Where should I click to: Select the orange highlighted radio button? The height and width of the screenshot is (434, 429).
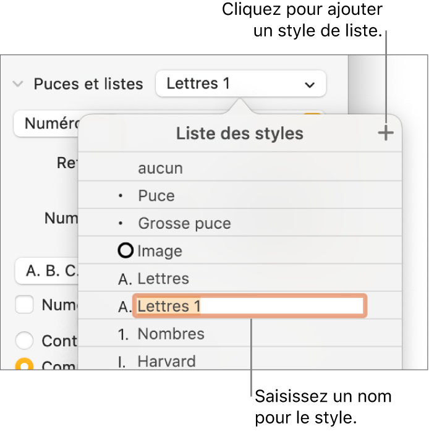click(25, 365)
